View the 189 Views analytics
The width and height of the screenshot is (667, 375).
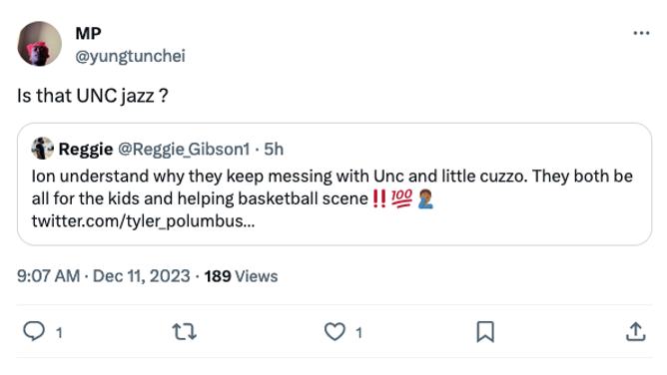pyautogui.click(x=241, y=276)
